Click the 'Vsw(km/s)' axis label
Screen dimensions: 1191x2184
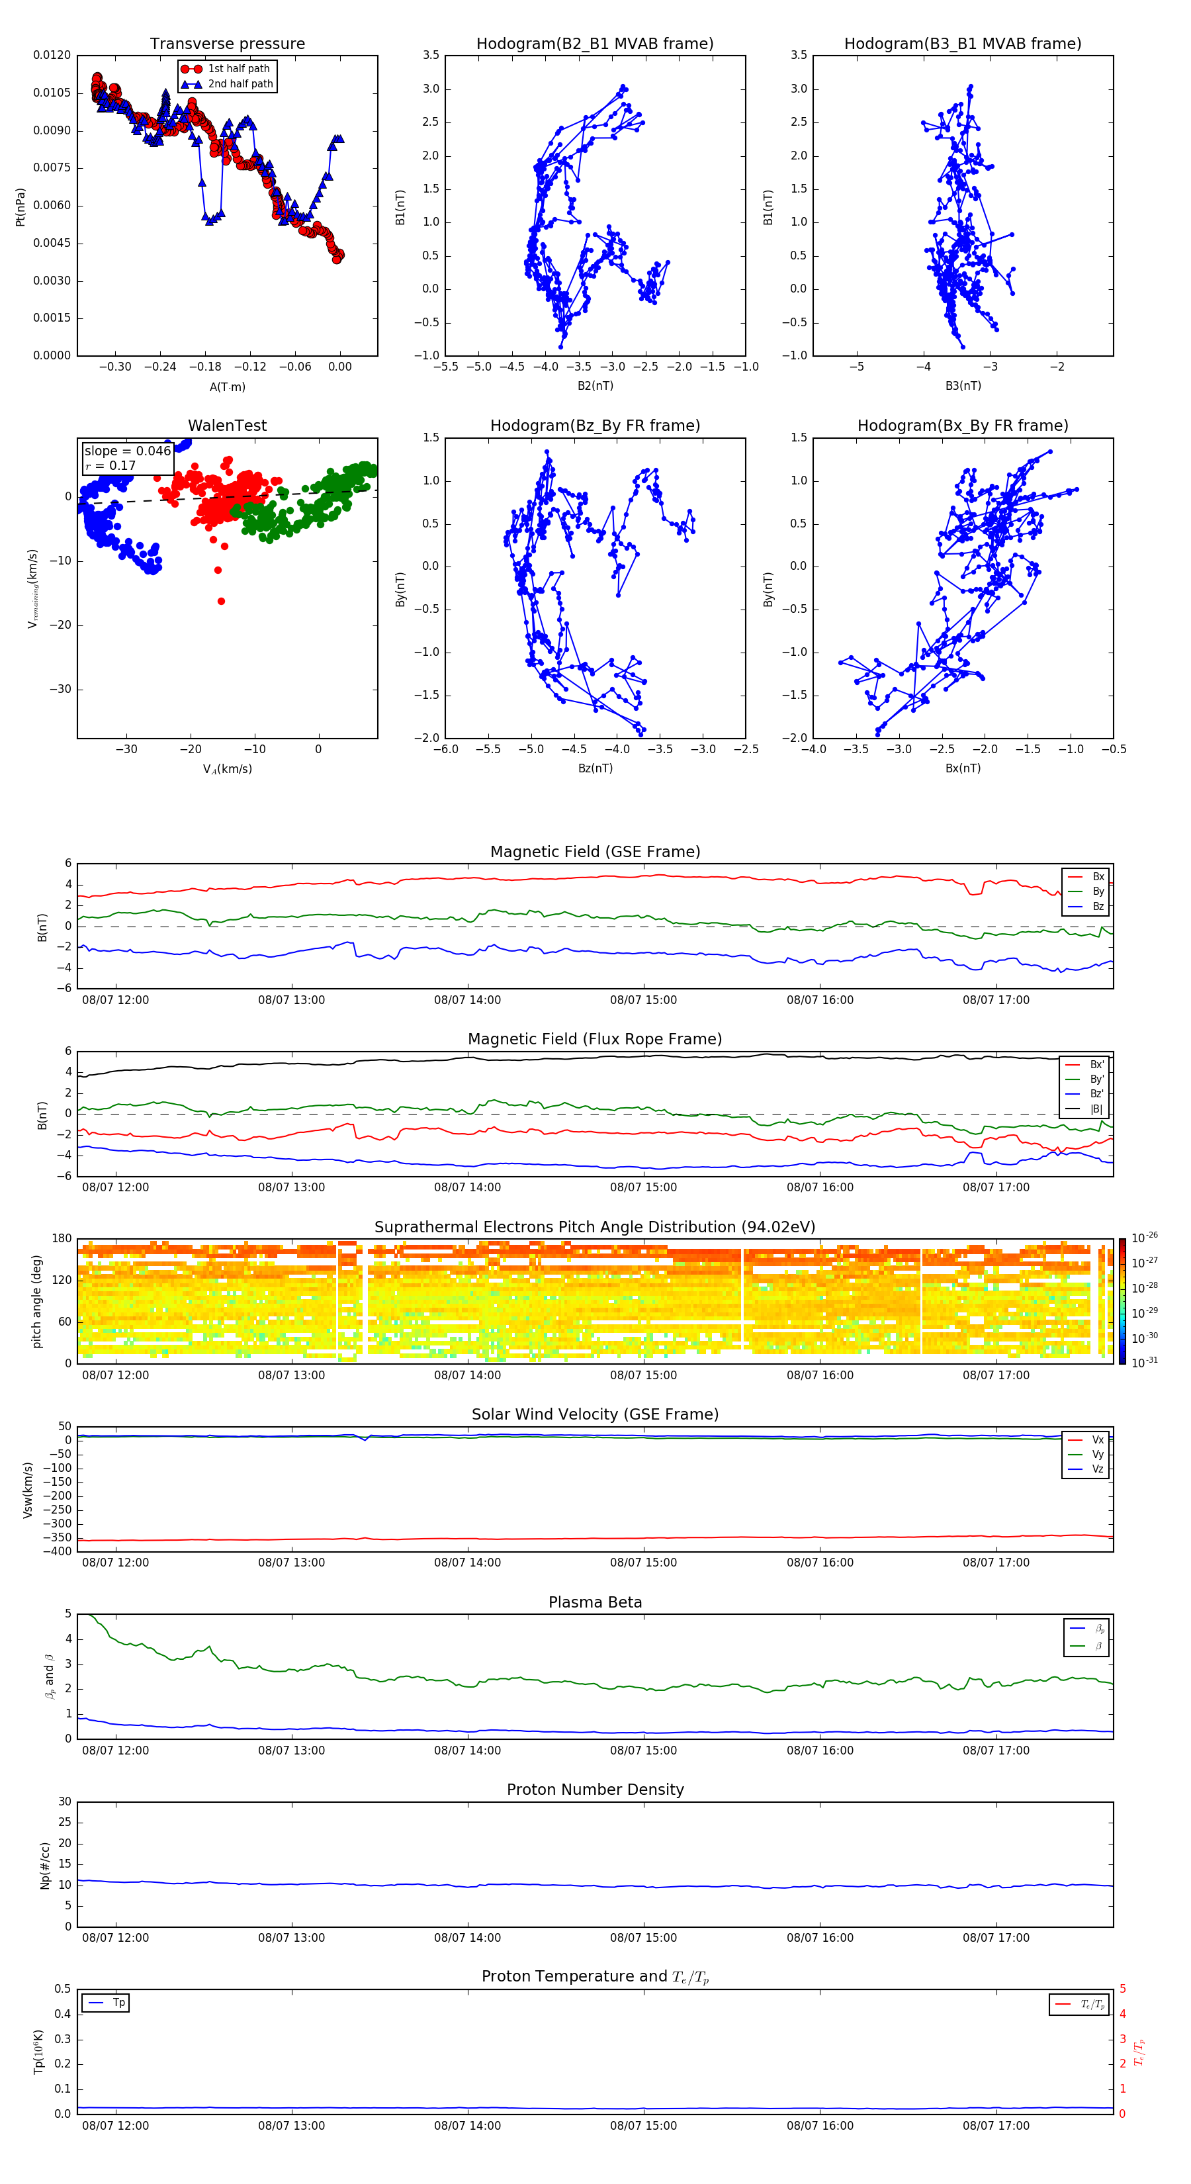click(x=27, y=1490)
